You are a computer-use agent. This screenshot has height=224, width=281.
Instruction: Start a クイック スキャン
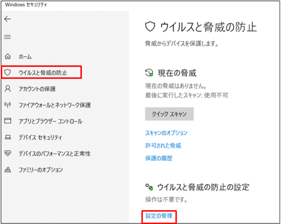click(x=169, y=114)
